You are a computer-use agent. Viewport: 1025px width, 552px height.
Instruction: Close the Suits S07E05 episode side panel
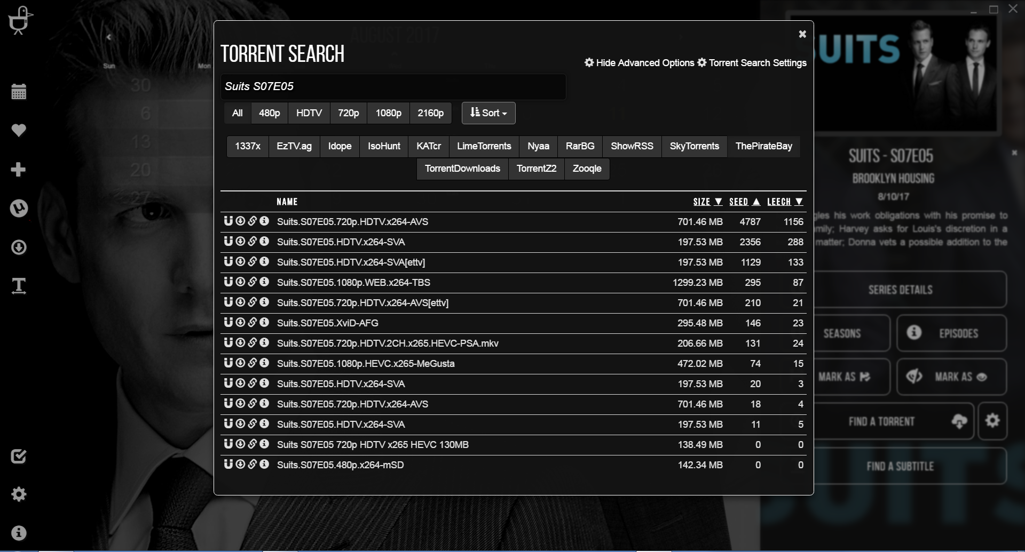pyautogui.click(x=1014, y=153)
